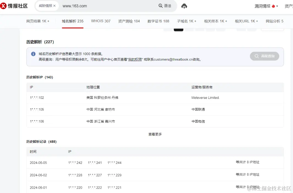Click provider Meteverse Limited.
This screenshot has width=293, height=193.
pyautogui.click(x=205, y=98)
